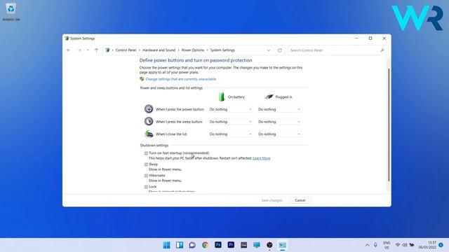Refresh the Control Panel page
Screen dimensions: 449x252
pyautogui.click(x=279, y=50)
